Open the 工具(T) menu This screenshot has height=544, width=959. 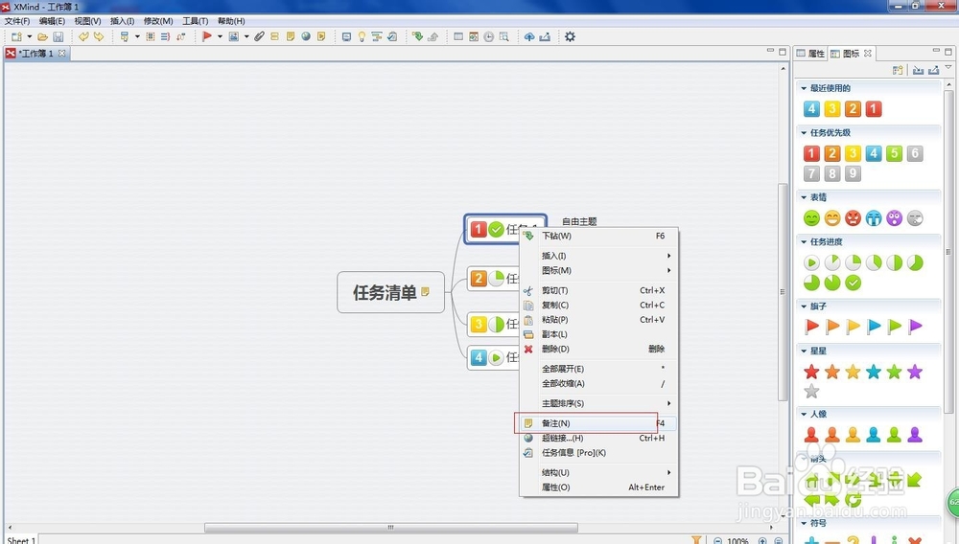[195, 21]
